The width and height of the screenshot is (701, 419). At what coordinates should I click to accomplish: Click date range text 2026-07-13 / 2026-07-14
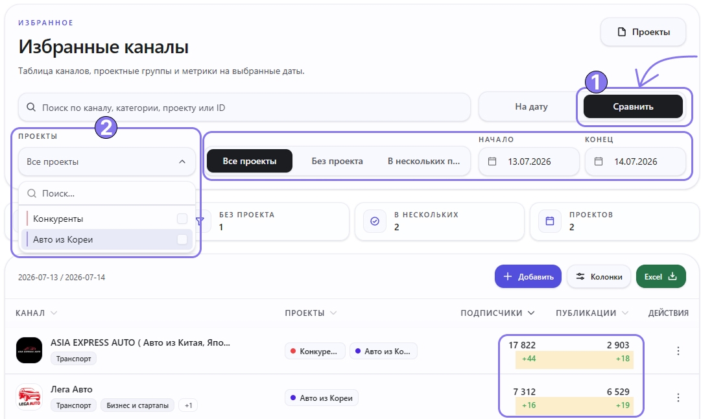click(x=62, y=277)
